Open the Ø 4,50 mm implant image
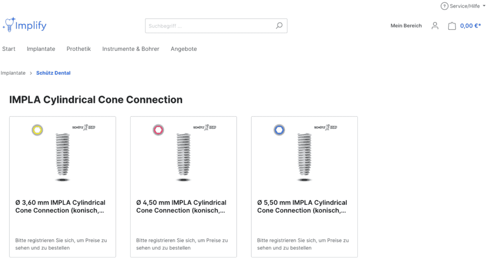 [x=183, y=157]
